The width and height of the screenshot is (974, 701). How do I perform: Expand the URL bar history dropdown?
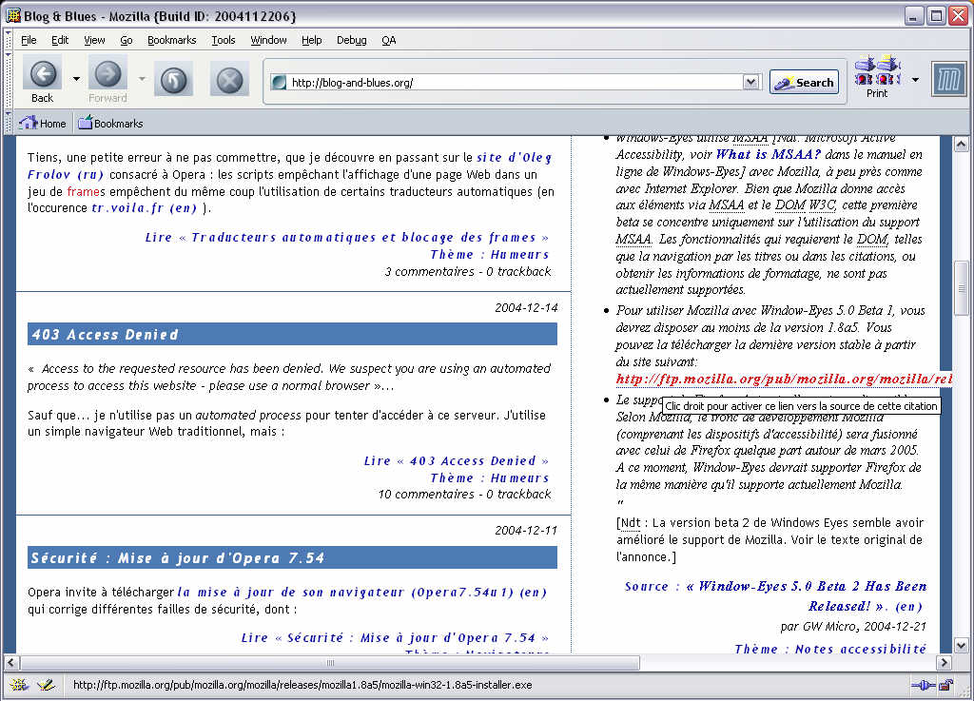751,82
